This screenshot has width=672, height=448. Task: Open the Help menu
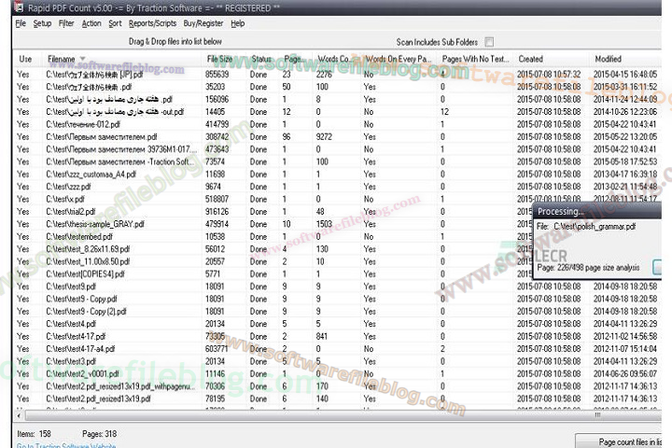[x=237, y=23]
